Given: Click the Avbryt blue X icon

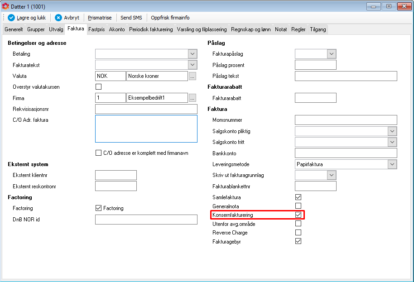Looking at the screenshot, I should [58, 18].
